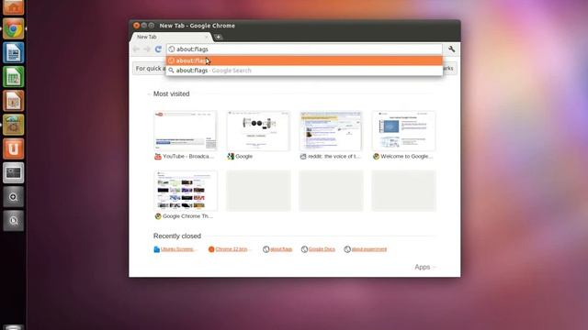Open the Google most visited thumbnail

coord(258,131)
